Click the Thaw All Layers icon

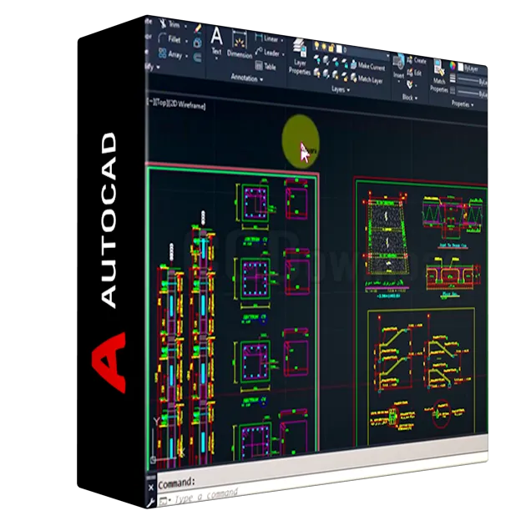click(x=335, y=75)
